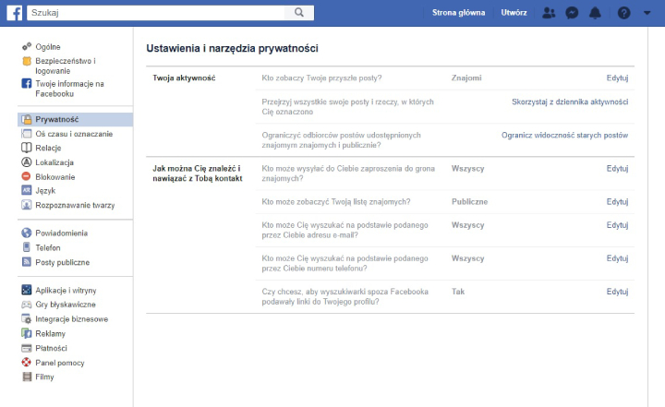Open Reklamy settings
Viewport: 665px width, 407px height.
point(51,334)
